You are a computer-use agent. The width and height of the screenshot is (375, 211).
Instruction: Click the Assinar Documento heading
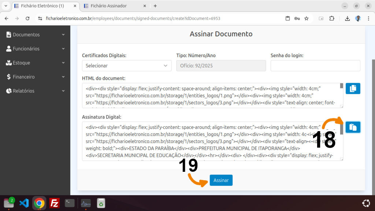(x=221, y=34)
